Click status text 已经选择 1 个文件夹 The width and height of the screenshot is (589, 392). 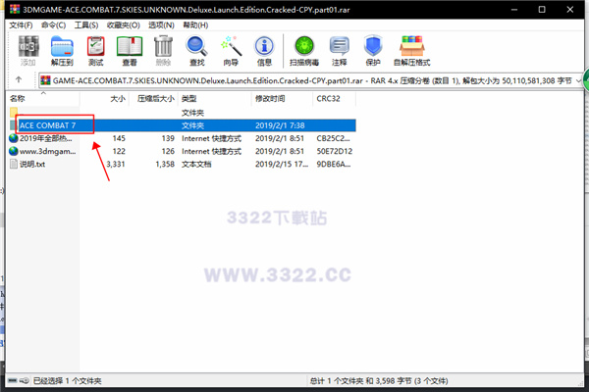click(67, 381)
